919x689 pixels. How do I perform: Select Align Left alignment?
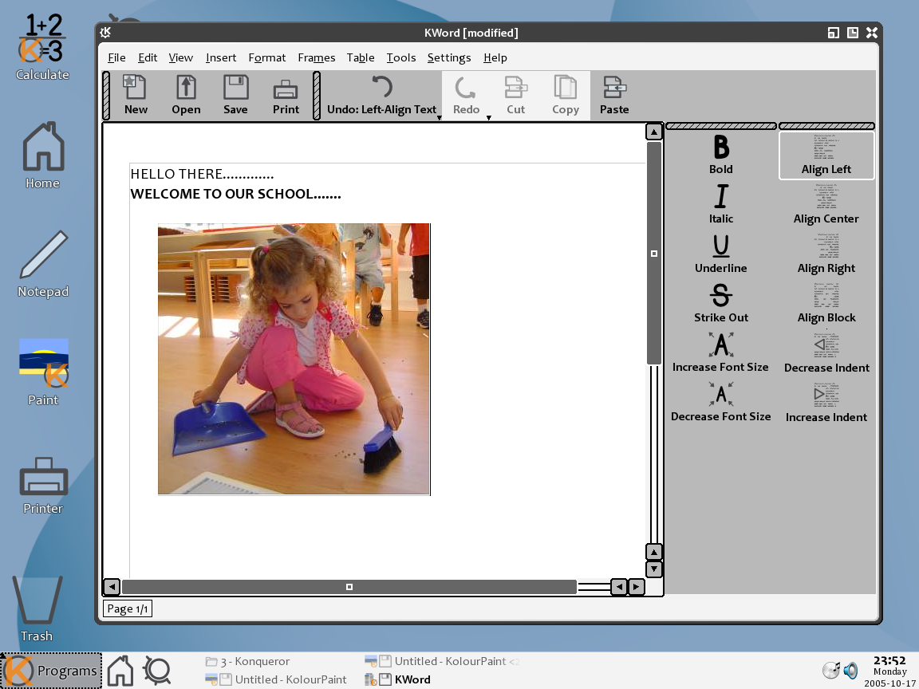[826, 156]
